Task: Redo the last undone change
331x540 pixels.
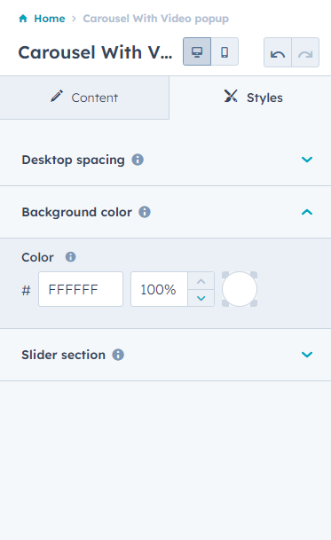Action: point(305,52)
